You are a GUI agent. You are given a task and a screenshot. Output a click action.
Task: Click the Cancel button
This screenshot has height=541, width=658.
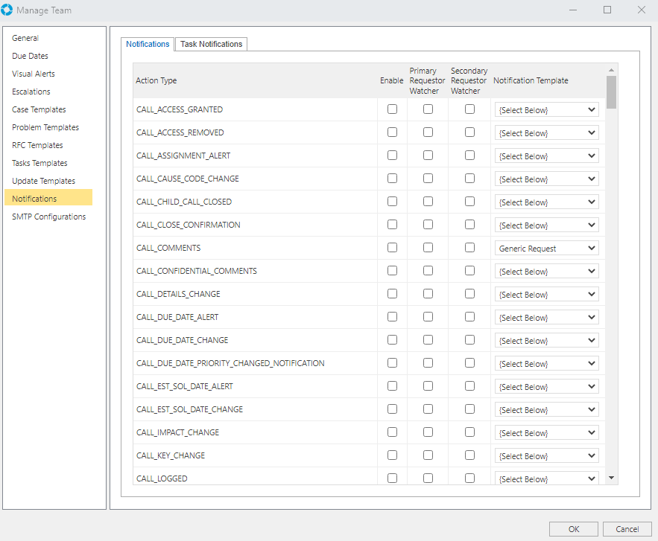tap(627, 529)
